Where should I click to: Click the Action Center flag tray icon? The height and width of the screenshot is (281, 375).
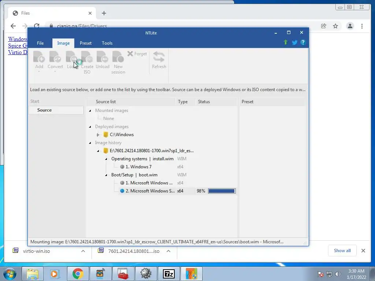(320, 274)
